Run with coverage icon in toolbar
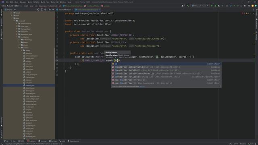 pyautogui.click(x=218, y=6)
